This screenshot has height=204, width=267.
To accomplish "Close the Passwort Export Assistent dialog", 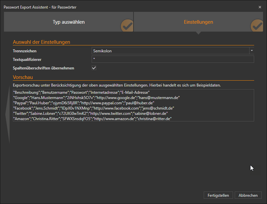I will tap(260, 7).
